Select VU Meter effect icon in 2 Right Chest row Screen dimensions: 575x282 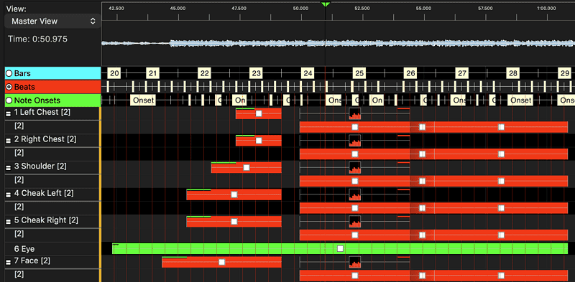point(355,141)
